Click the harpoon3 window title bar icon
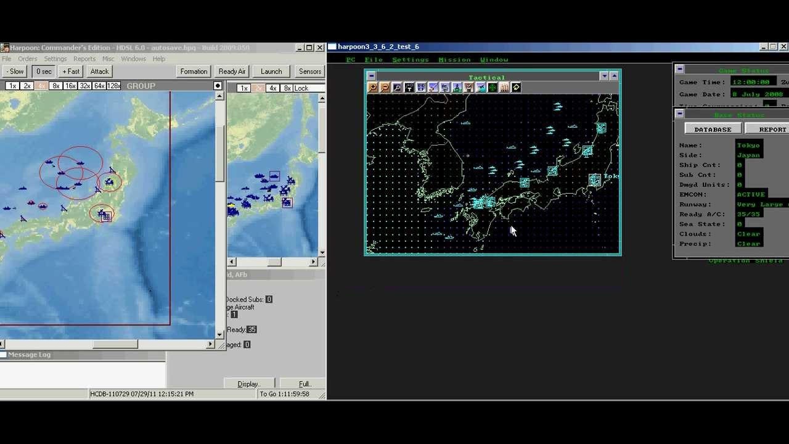The image size is (789, 444). (x=332, y=47)
